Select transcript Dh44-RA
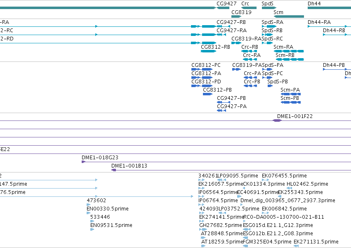 point(319,22)
